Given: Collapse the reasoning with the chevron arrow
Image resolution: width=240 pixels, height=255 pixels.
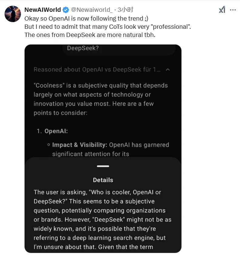Looking at the screenshot, I should click(168, 70).
